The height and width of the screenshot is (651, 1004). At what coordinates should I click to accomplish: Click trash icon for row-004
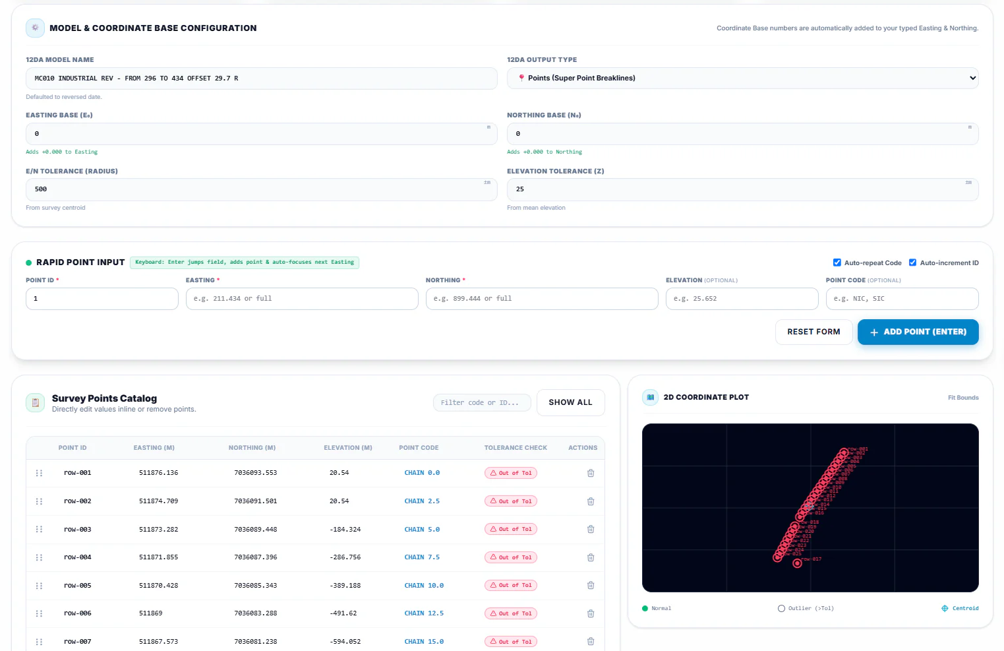click(591, 557)
